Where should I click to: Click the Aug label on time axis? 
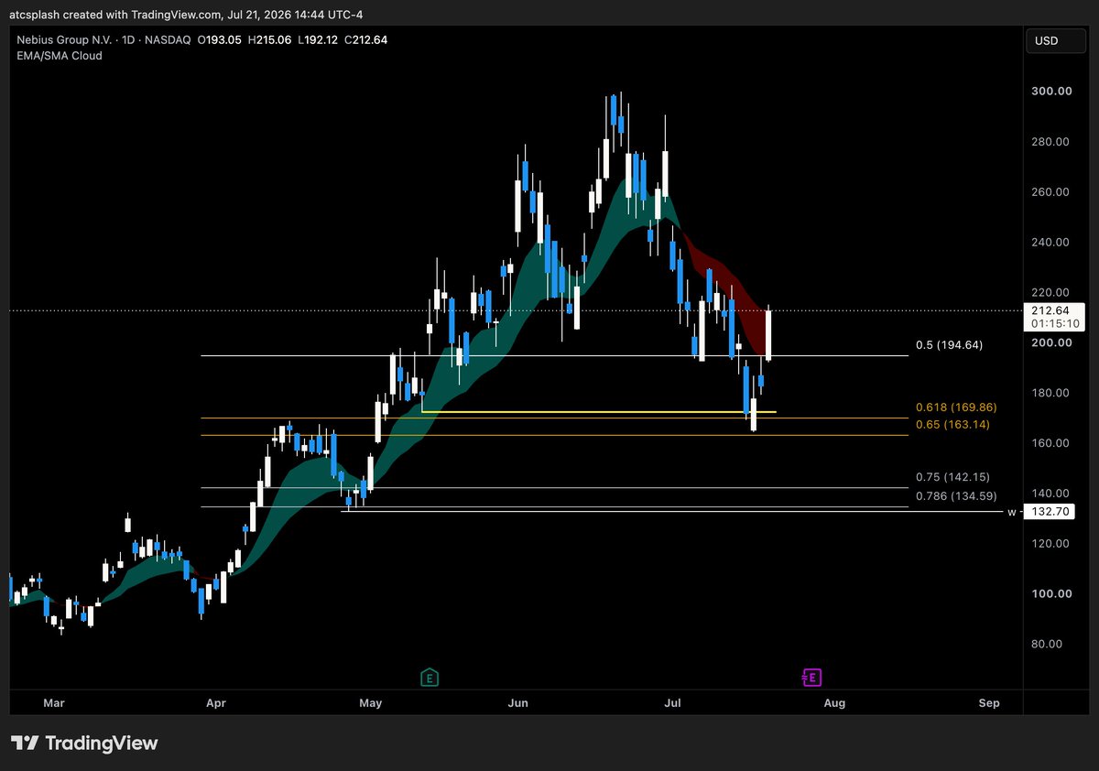pyautogui.click(x=834, y=703)
